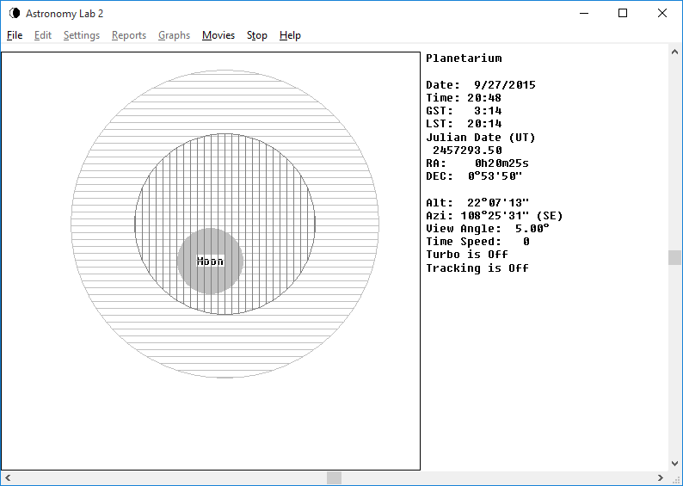Image resolution: width=683 pixels, height=486 pixels.
Task: Open the Movies menu
Action: click(218, 35)
